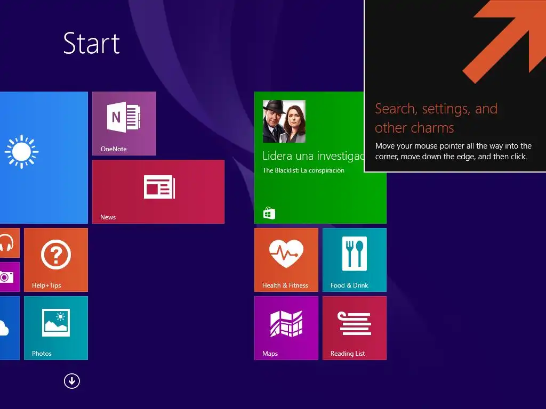Click 'The Blacklist: La conspiración' caption
Image resolution: width=546 pixels, height=409 pixels.
(x=303, y=170)
